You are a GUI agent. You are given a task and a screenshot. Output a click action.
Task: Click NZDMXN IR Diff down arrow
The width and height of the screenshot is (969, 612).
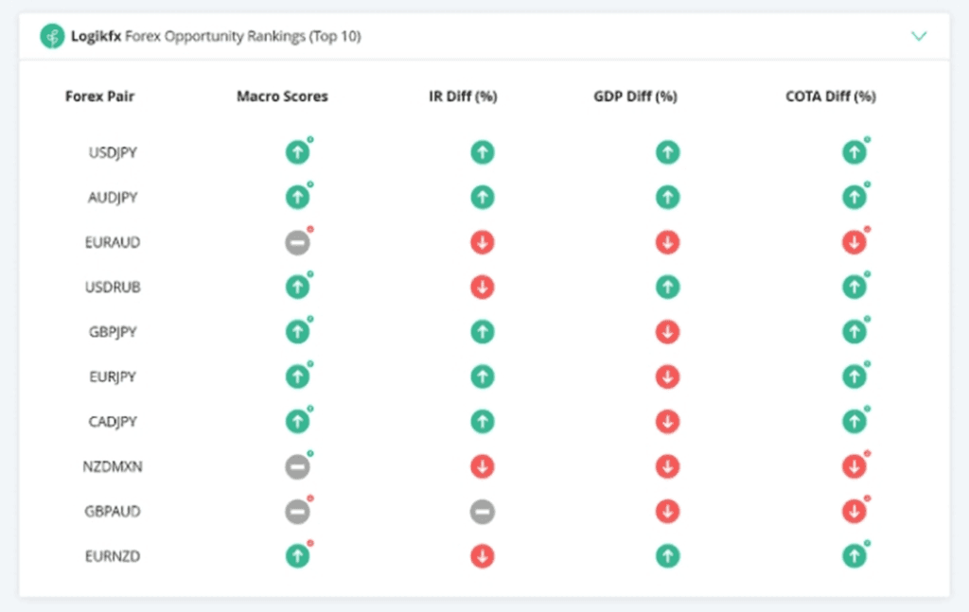483,466
